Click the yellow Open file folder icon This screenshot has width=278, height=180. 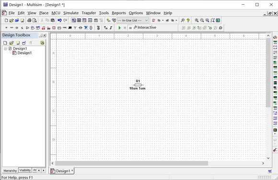click(12, 21)
